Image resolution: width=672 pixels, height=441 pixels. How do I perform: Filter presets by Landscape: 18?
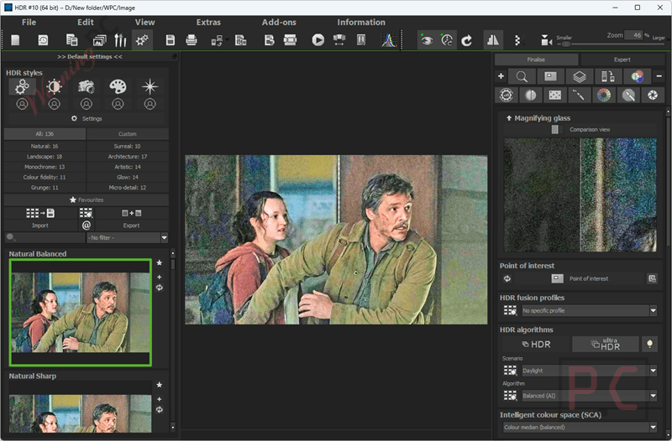click(x=45, y=157)
